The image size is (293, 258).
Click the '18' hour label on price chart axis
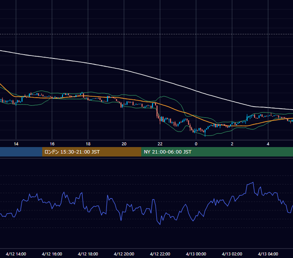tap(88, 144)
